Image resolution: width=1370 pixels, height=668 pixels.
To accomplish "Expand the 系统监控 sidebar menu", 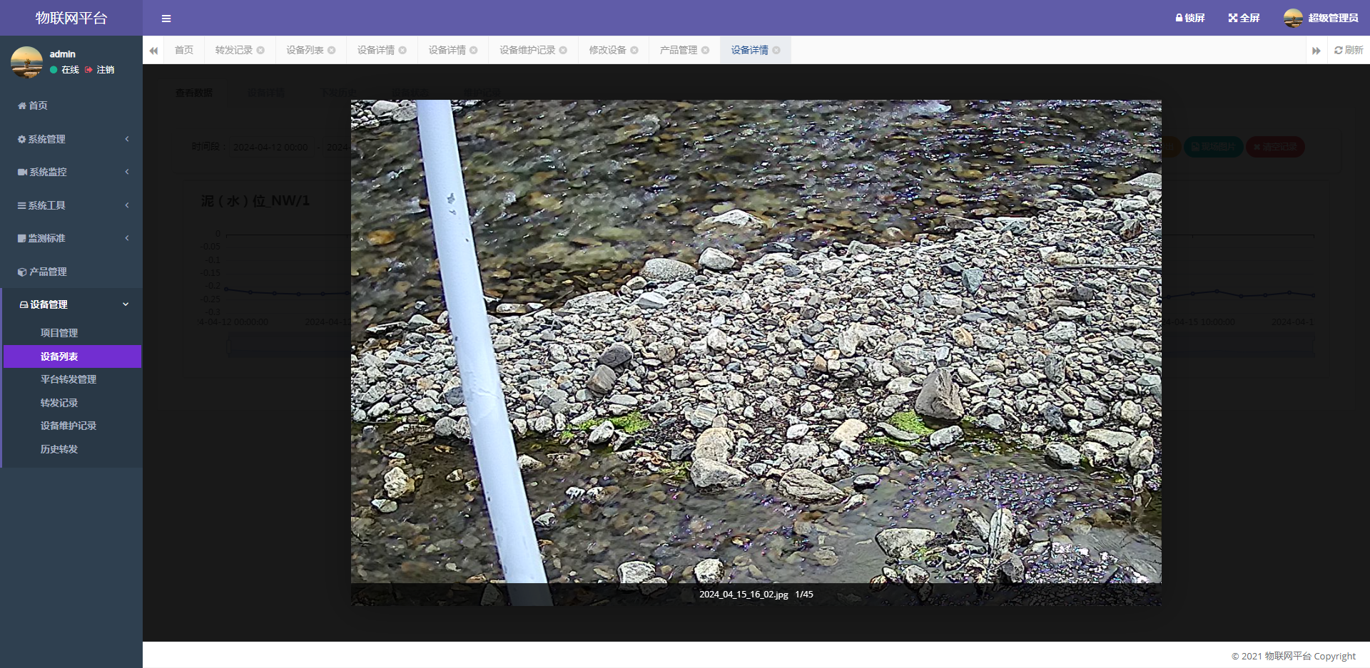I will (71, 172).
